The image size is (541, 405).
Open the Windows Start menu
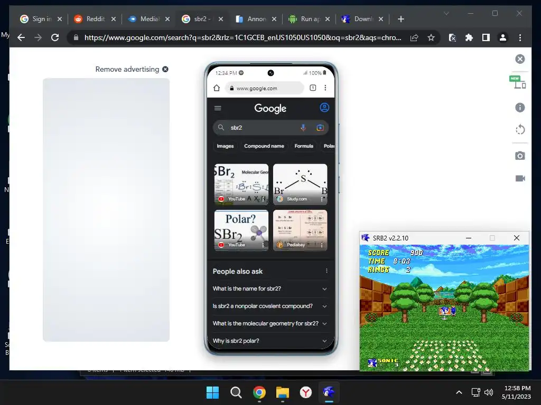pos(212,392)
